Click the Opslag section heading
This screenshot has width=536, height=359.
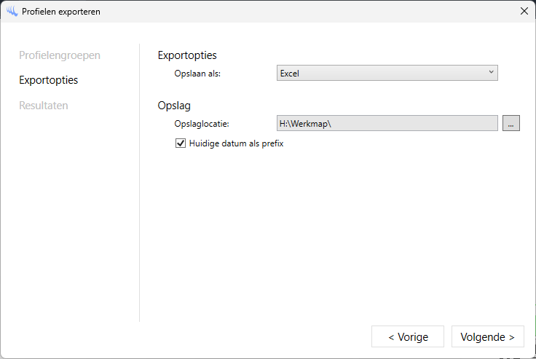pyautogui.click(x=174, y=106)
